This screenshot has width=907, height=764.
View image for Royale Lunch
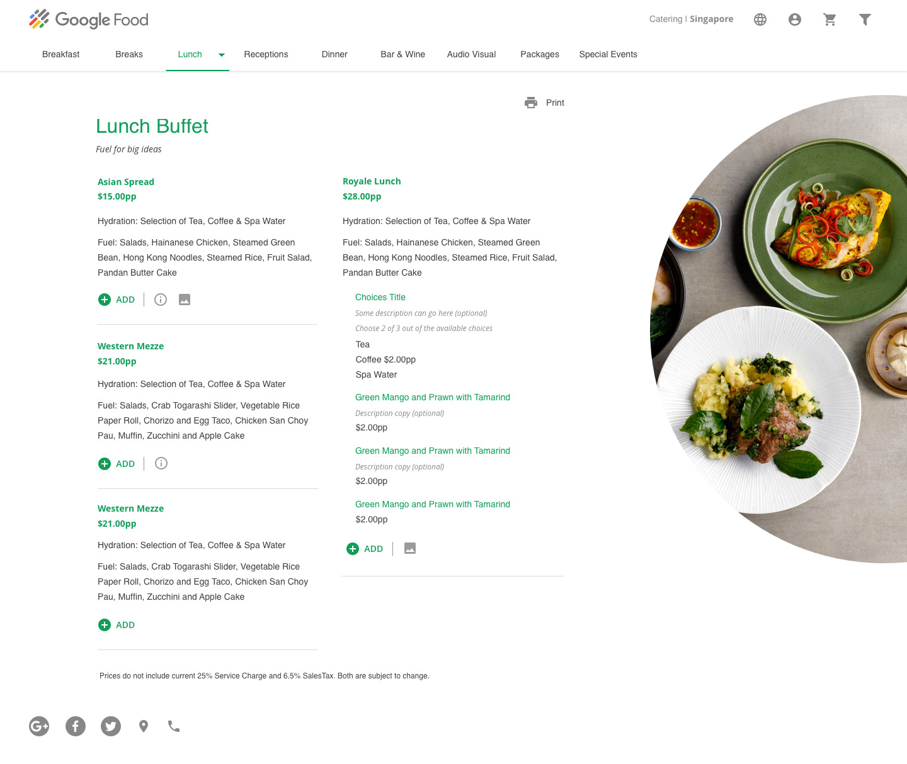[x=410, y=548]
